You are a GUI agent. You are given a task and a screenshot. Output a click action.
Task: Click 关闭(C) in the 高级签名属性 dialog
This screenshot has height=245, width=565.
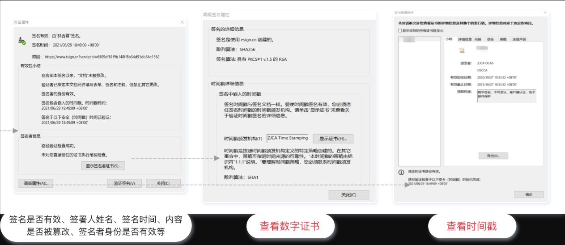coord(349,194)
